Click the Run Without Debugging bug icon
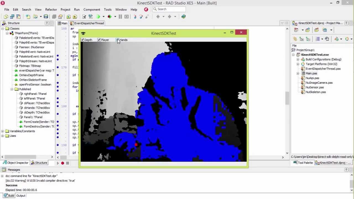This screenshot has width=354, height=199. click(110, 17)
